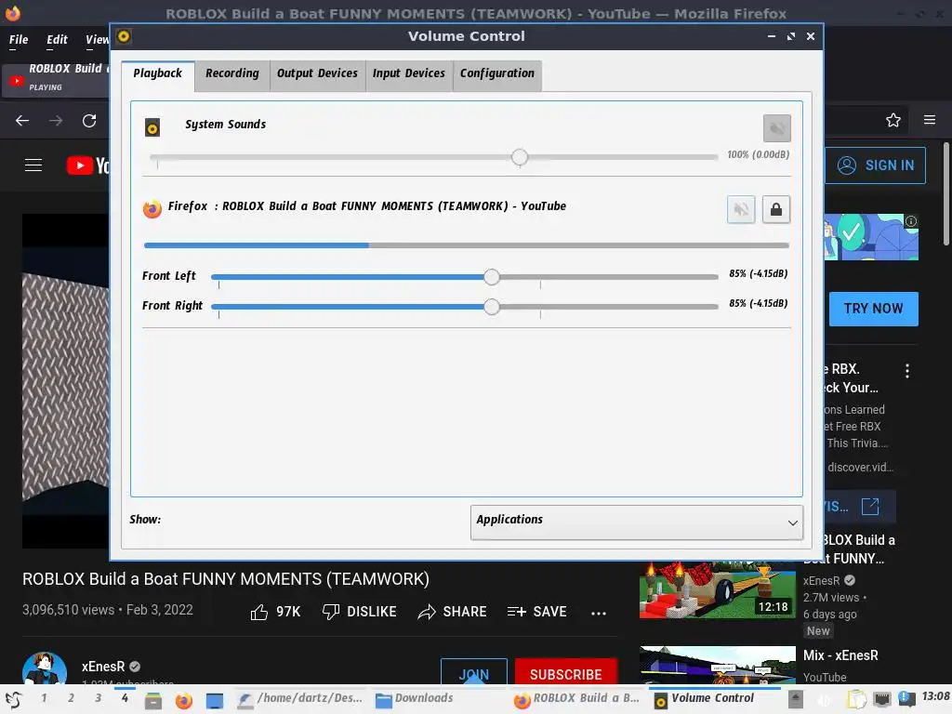Screen dimensions: 952x714
Task: Open the Firefox hamburger menu
Action: [930, 120]
